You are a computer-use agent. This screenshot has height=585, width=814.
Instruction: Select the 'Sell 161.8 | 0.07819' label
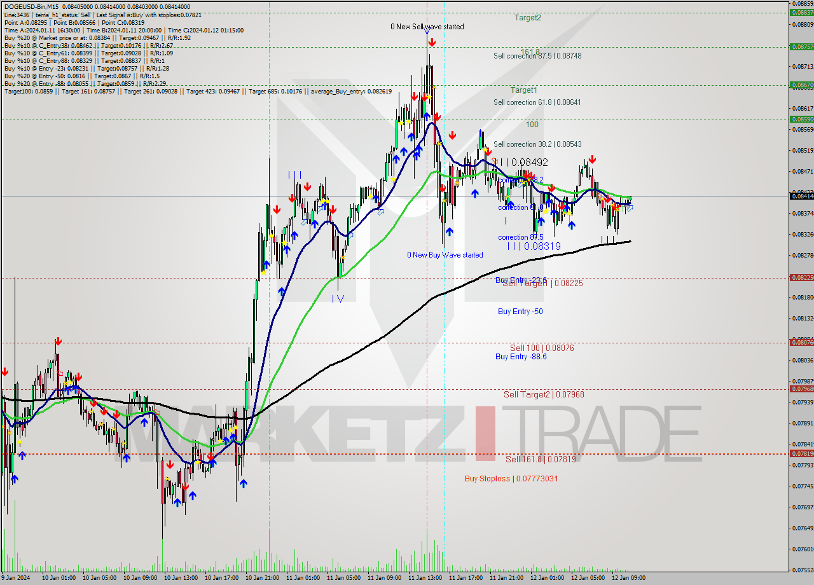pyautogui.click(x=541, y=459)
